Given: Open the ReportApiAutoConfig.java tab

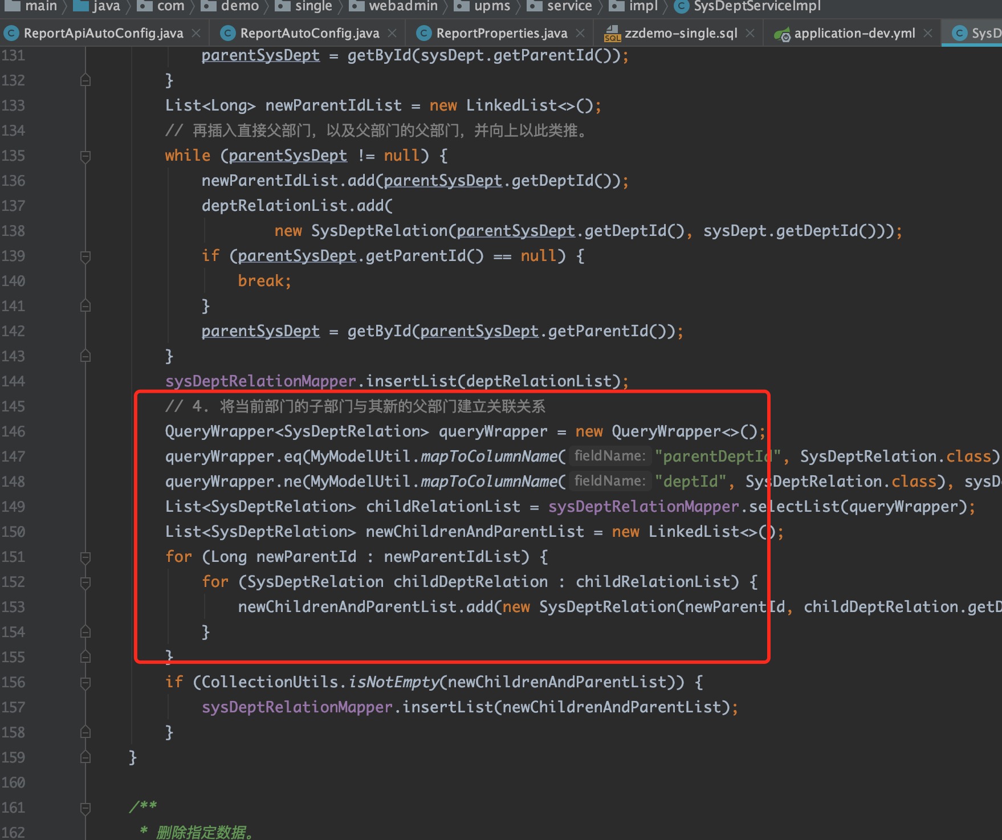Looking at the screenshot, I should point(103,33).
